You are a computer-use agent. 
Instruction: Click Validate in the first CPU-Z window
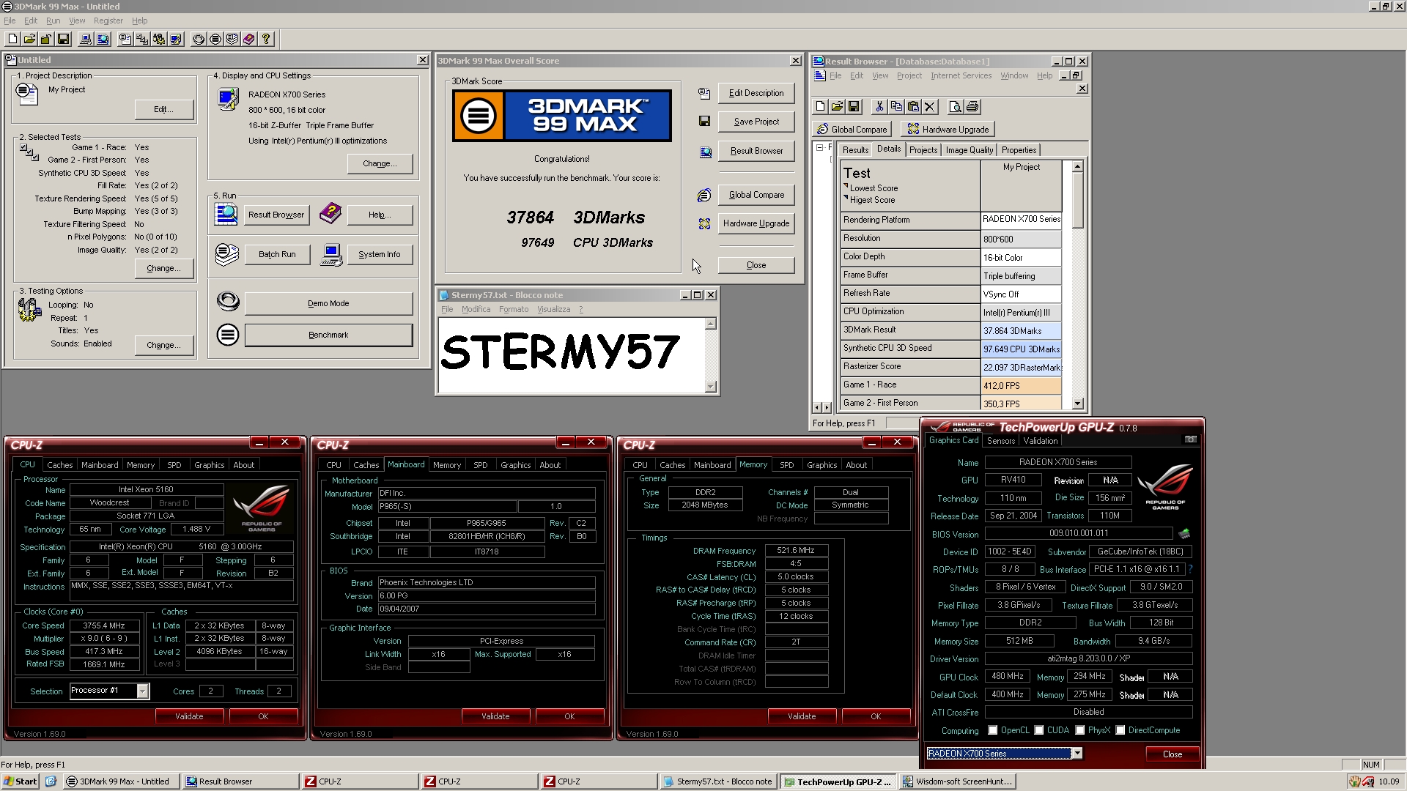(x=189, y=716)
